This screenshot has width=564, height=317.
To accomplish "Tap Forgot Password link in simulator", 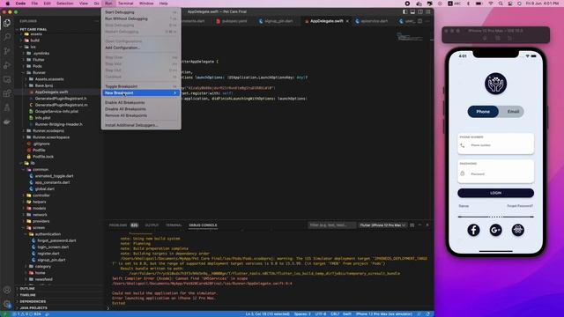I will (x=520, y=206).
